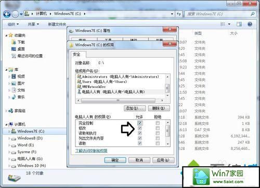Select Word (E:) drive icon
The height and width of the screenshot is (188, 260).
pos(14,145)
